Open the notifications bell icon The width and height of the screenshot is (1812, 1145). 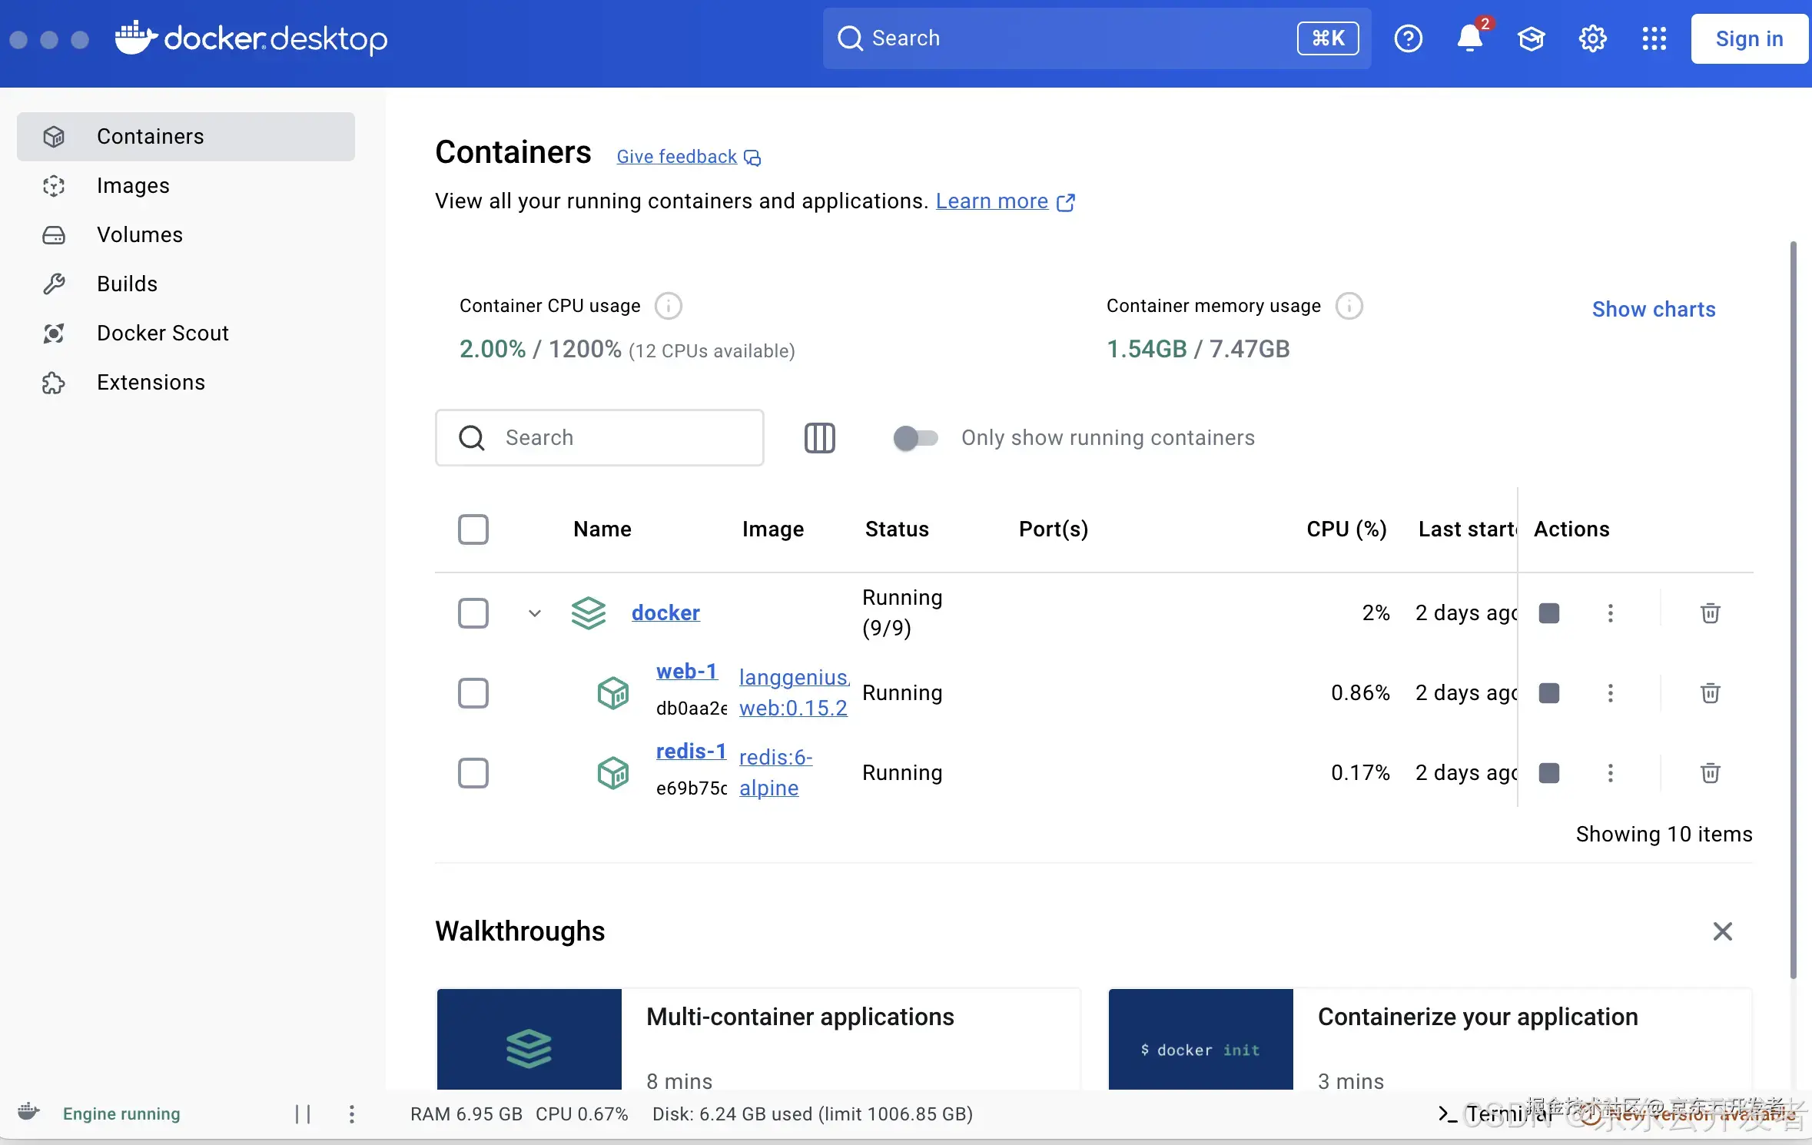1469,38
